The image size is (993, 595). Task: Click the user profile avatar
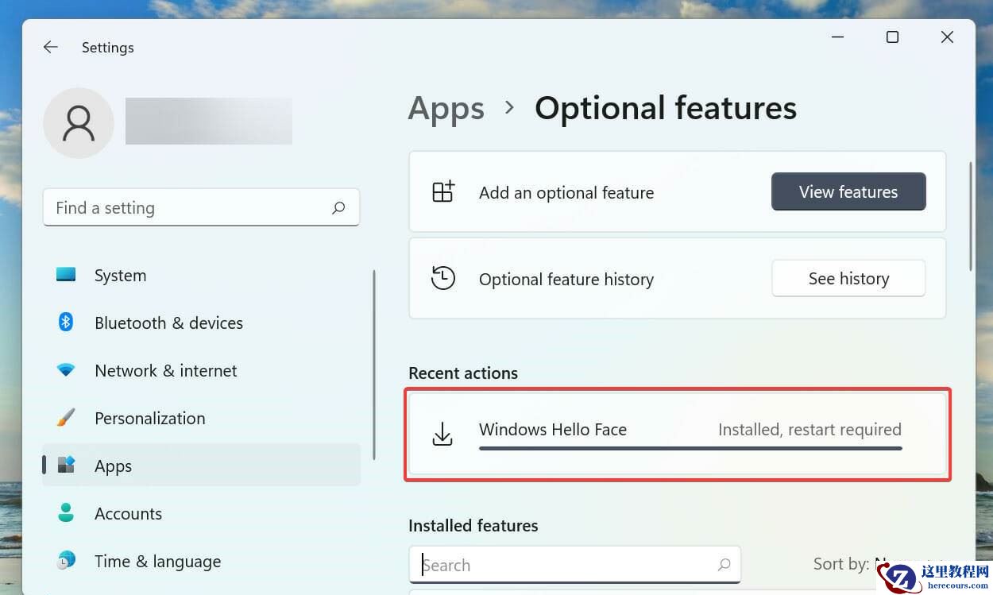[x=79, y=123]
